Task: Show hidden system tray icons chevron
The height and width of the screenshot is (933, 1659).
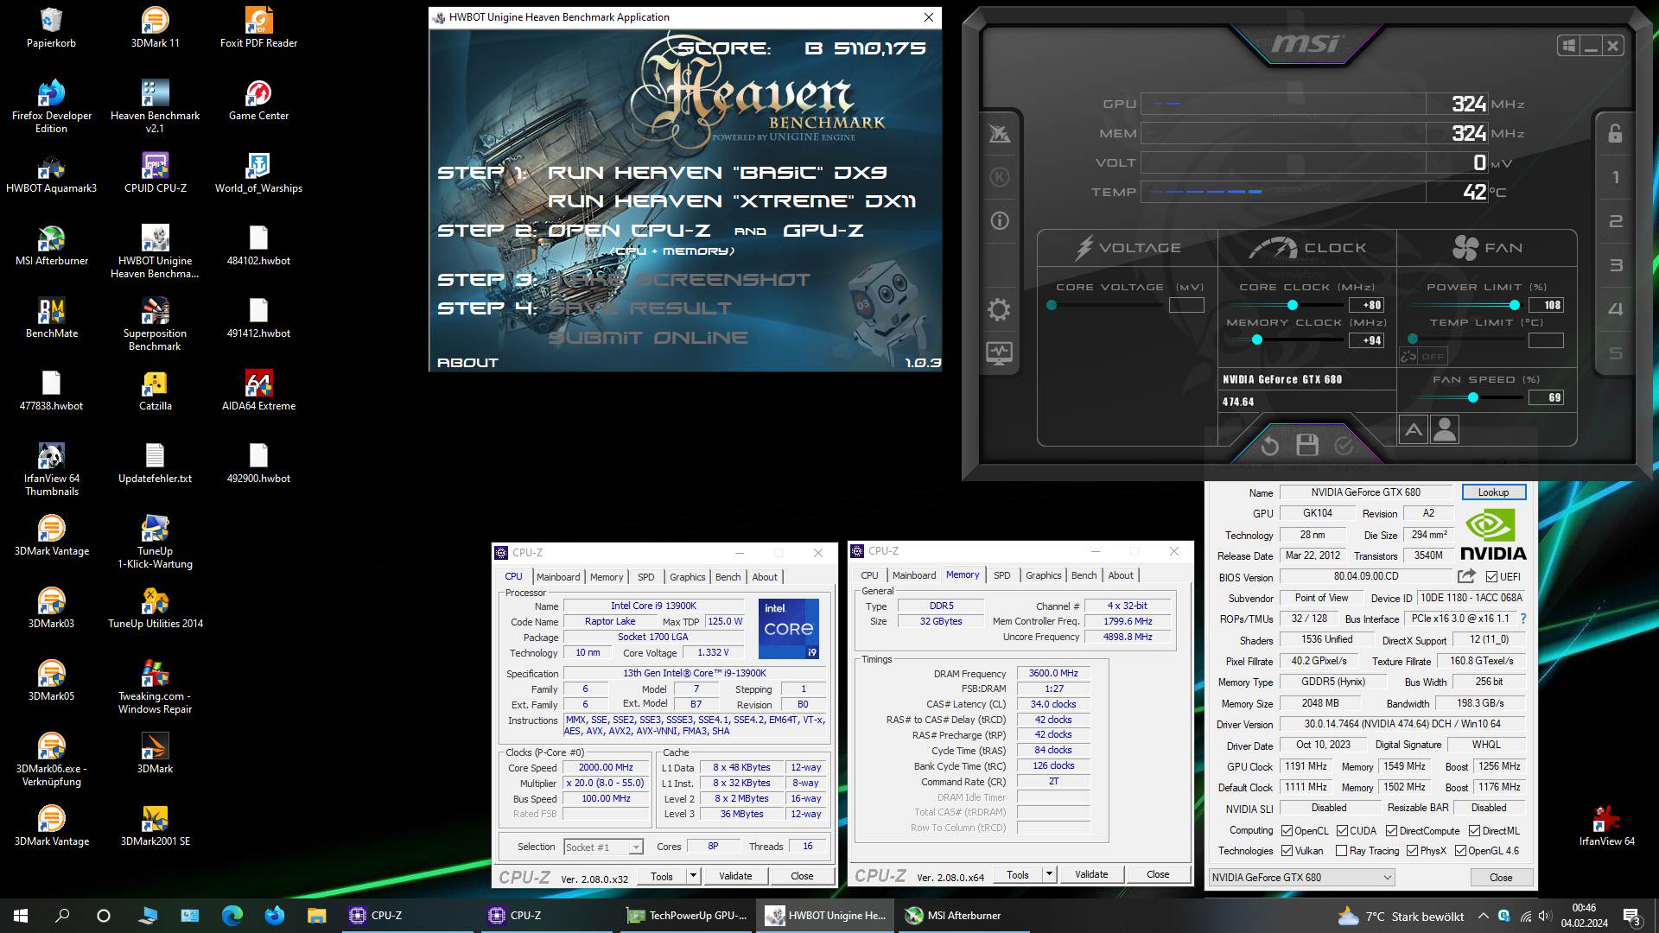Action: click(x=1483, y=916)
